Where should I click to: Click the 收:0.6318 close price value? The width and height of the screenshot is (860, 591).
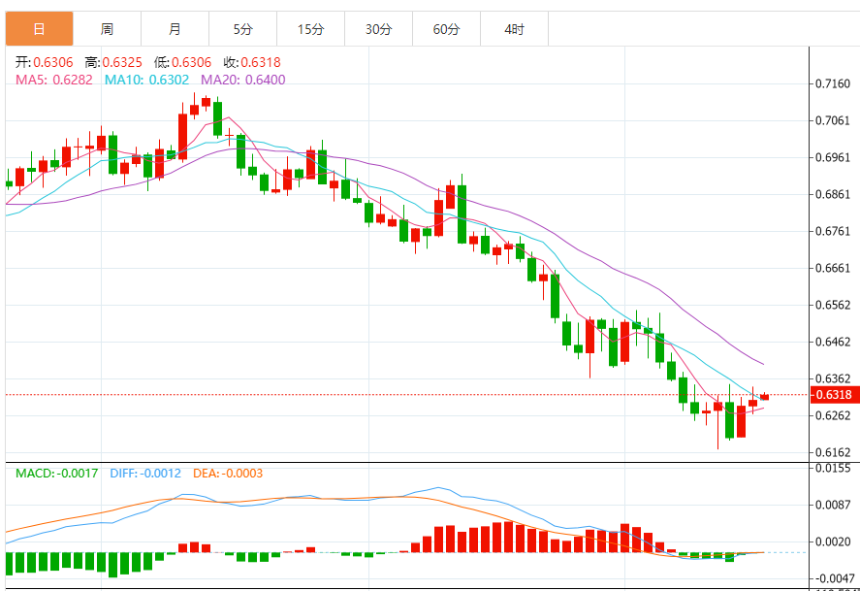252,62
